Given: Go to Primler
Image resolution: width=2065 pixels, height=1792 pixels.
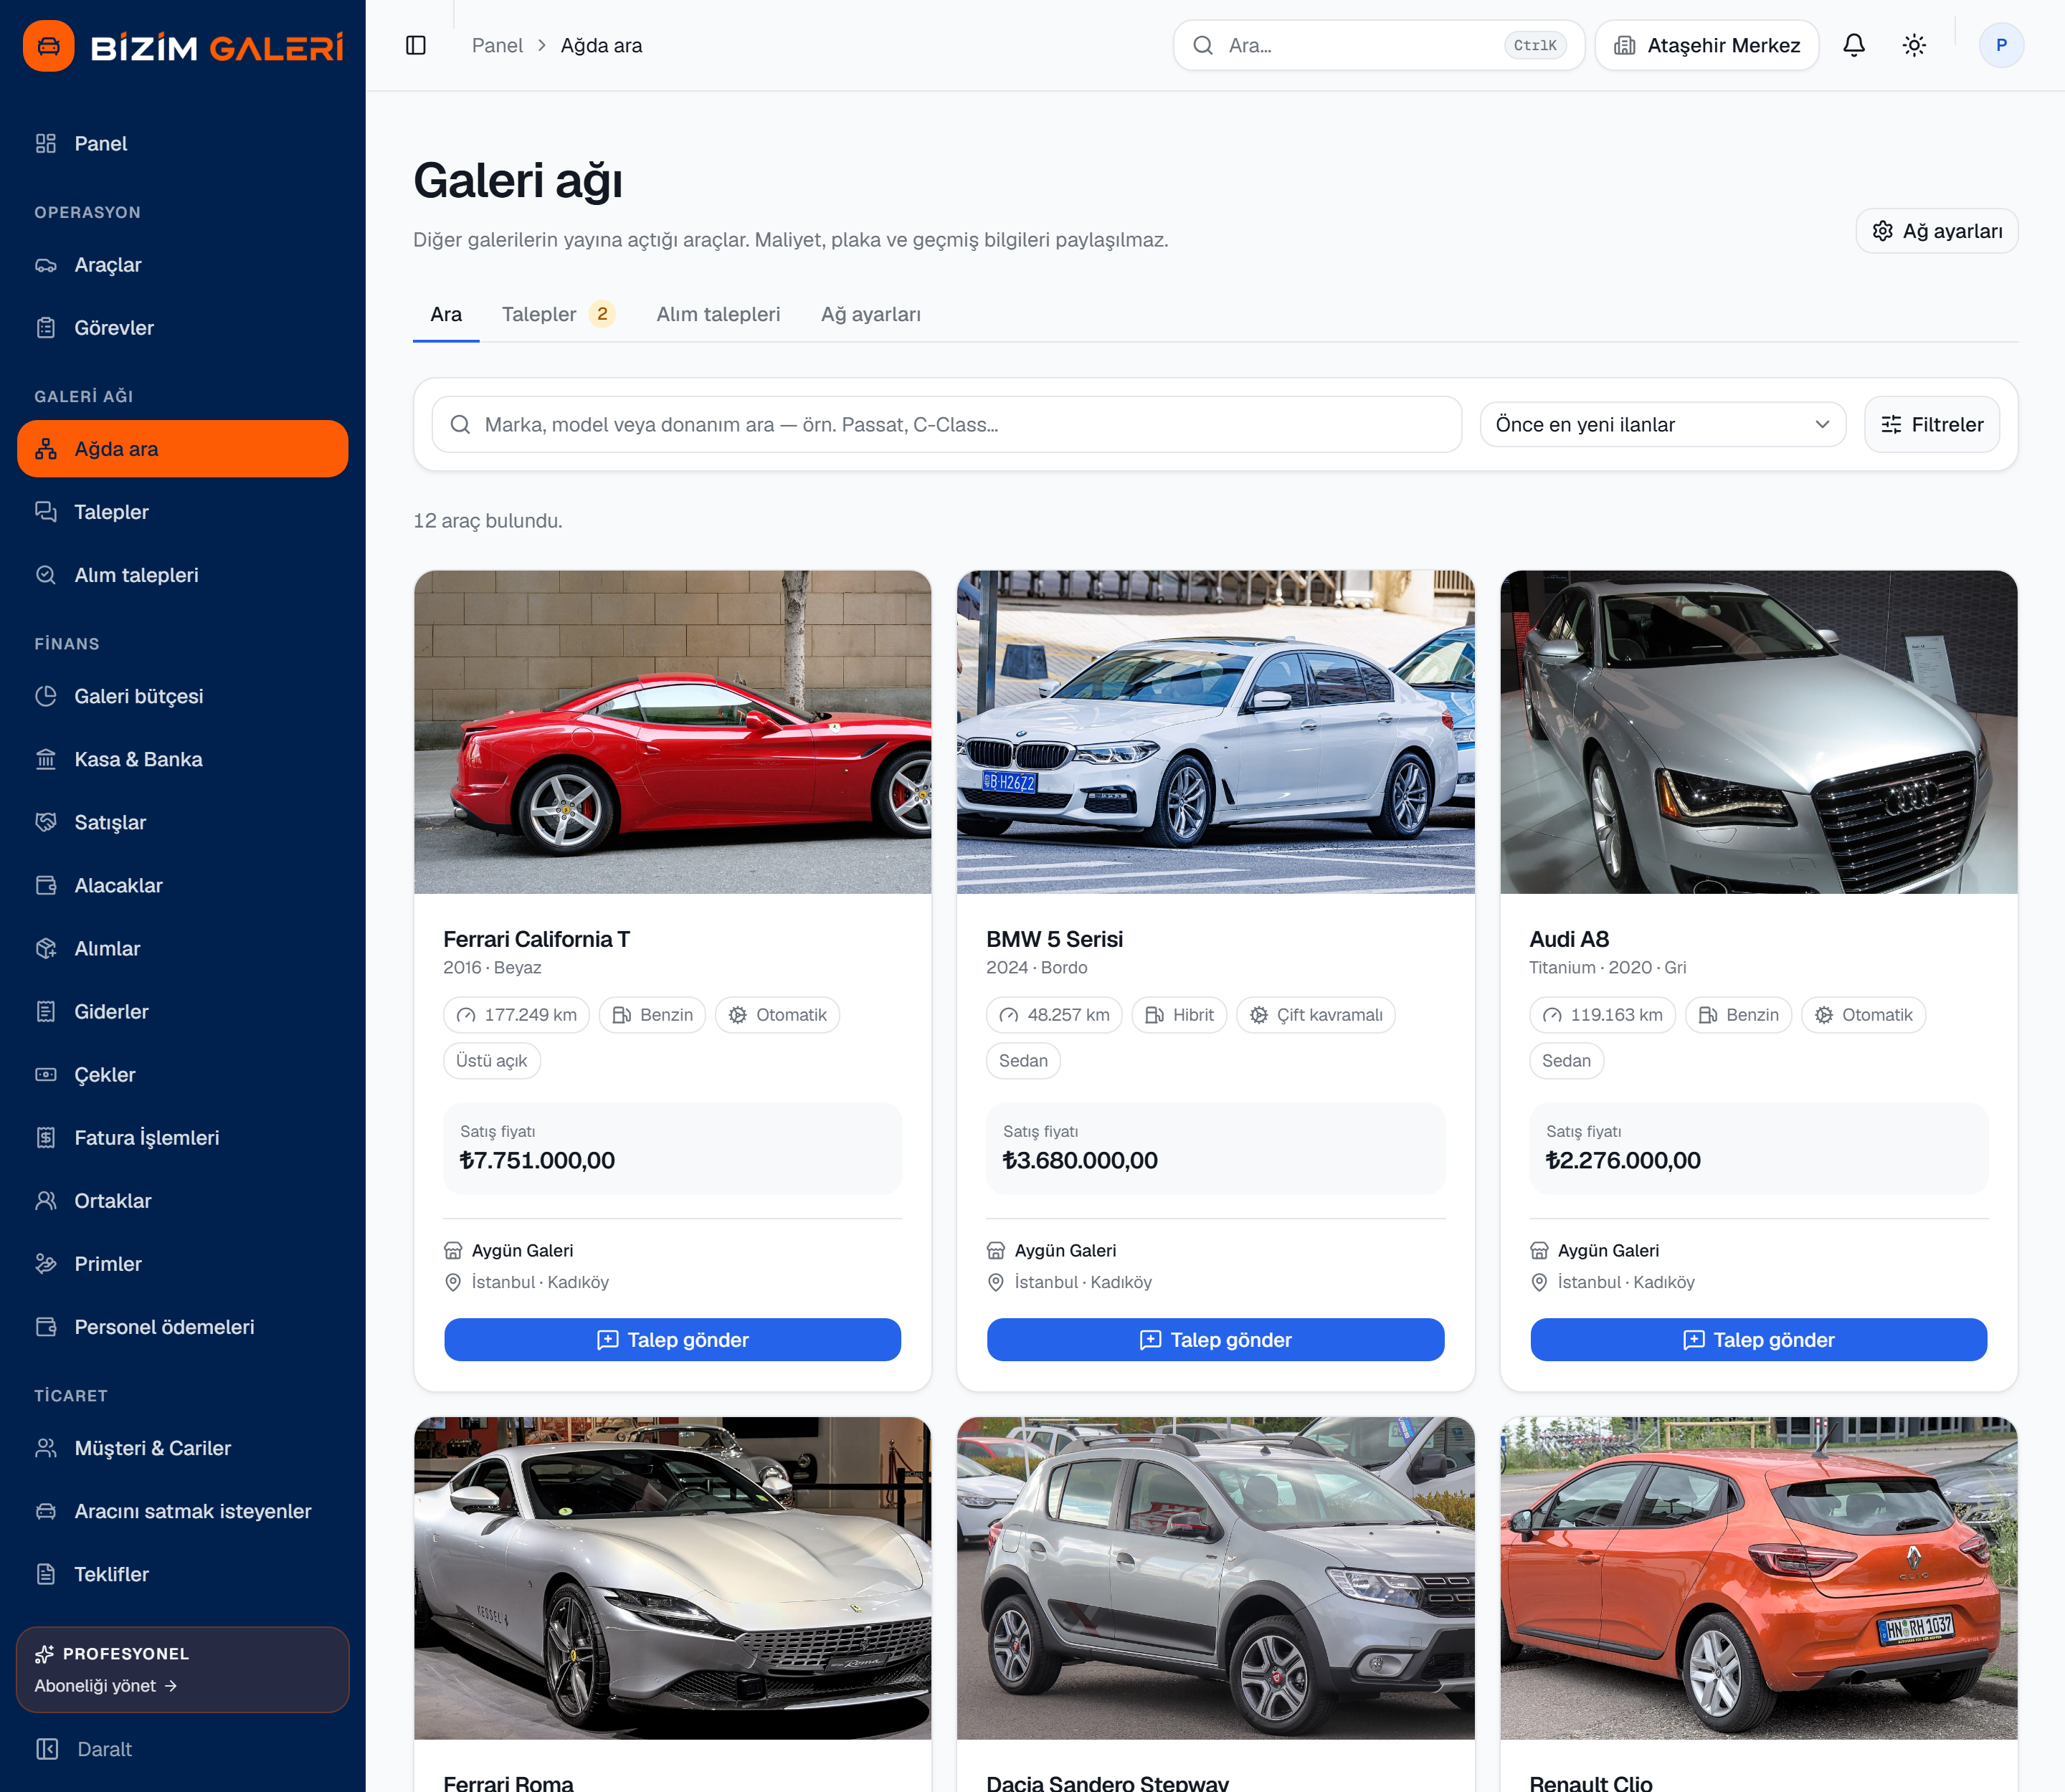Looking at the screenshot, I should click(x=182, y=1263).
